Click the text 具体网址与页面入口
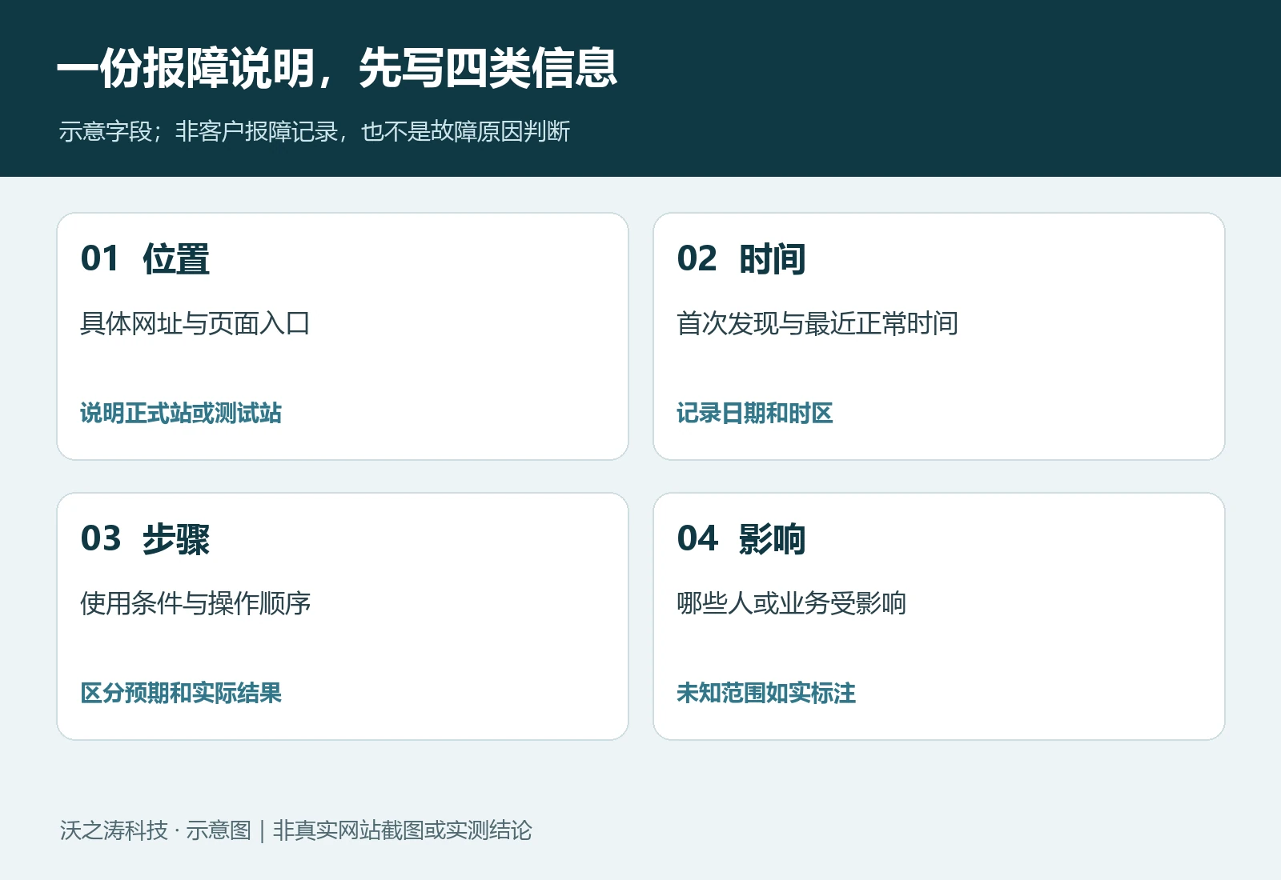The image size is (1281, 880). pos(195,323)
